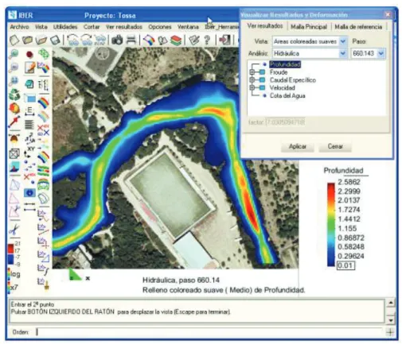This screenshot has width=402, height=344.
Task: Close the Visualizar Resultados dialog
Action: [388, 14]
